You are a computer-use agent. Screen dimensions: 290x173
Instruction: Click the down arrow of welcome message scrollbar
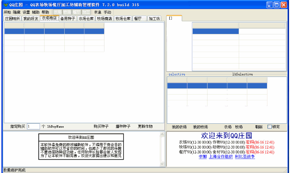[162, 163]
